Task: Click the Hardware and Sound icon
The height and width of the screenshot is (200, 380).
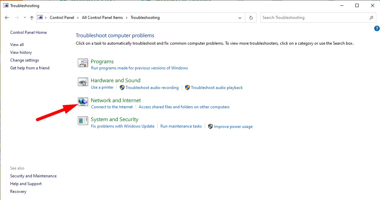Action: (83, 82)
